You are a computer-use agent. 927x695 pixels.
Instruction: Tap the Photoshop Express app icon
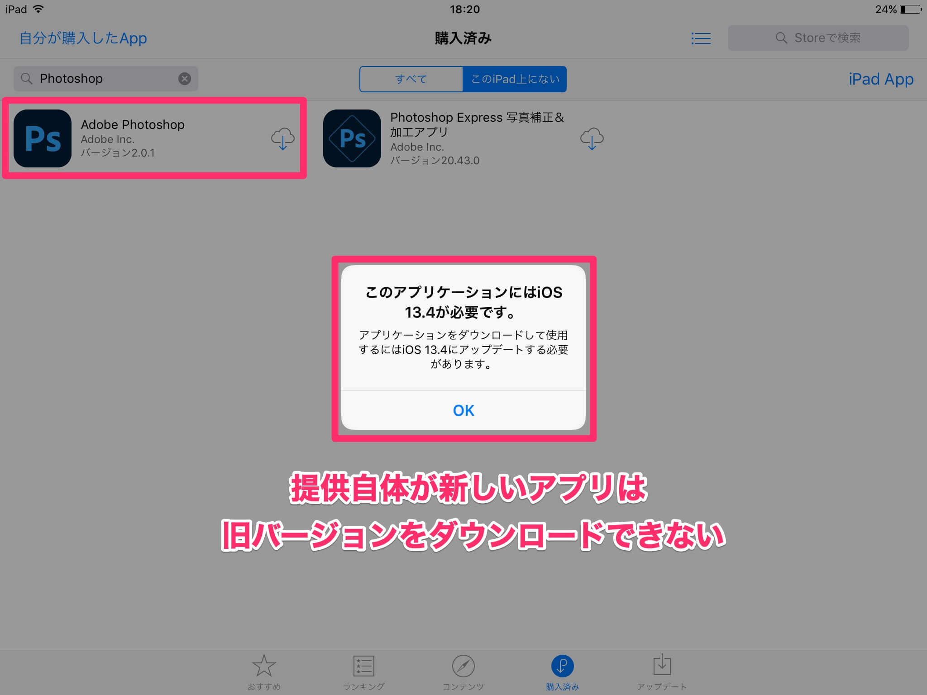354,138
